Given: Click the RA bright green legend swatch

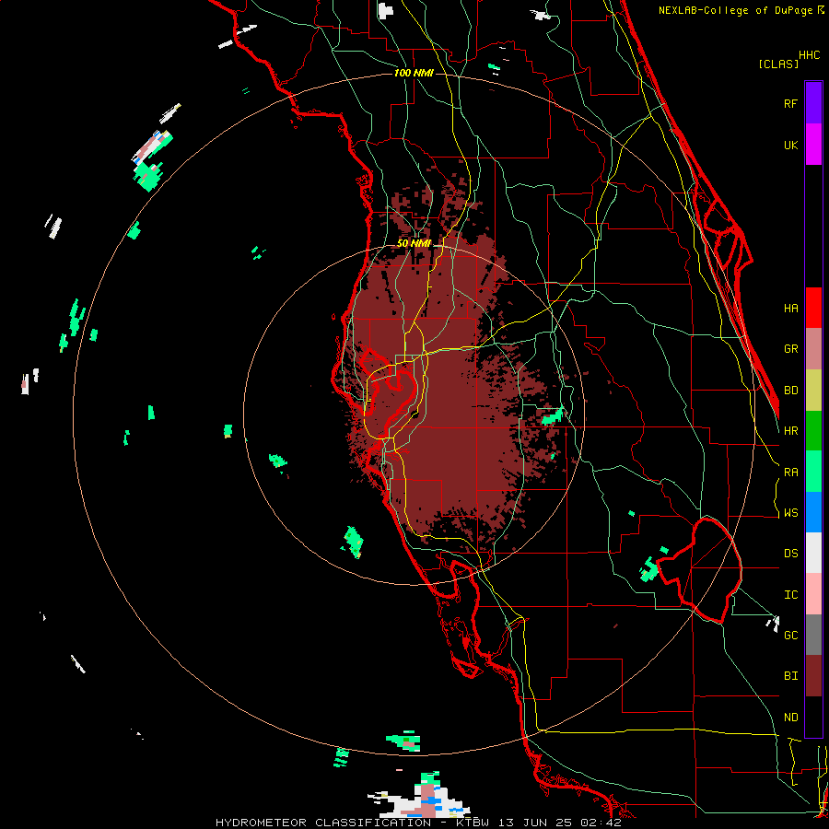Looking at the screenshot, I should 813,472.
